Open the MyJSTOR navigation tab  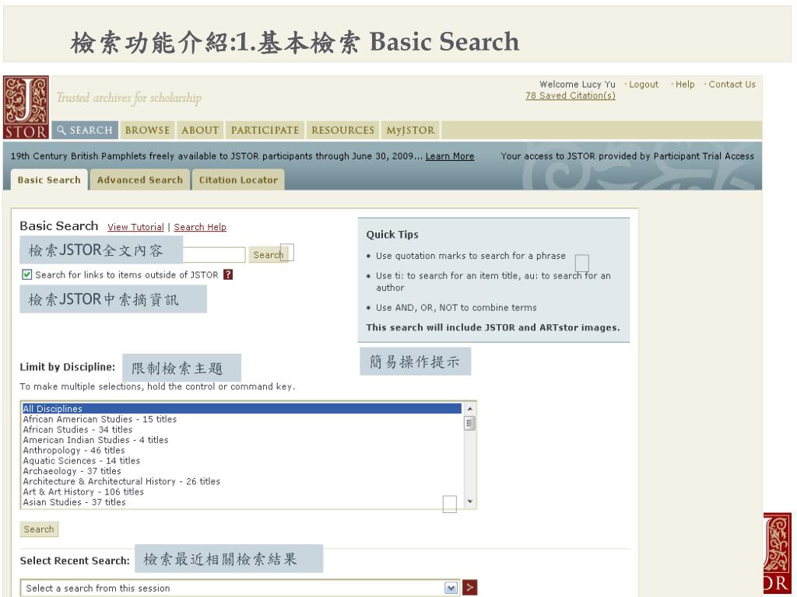click(x=410, y=130)
